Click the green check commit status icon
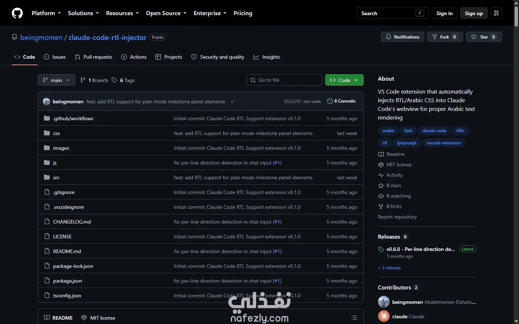The width and height of the screenshot is (519, 324). [x=233, y=102]
